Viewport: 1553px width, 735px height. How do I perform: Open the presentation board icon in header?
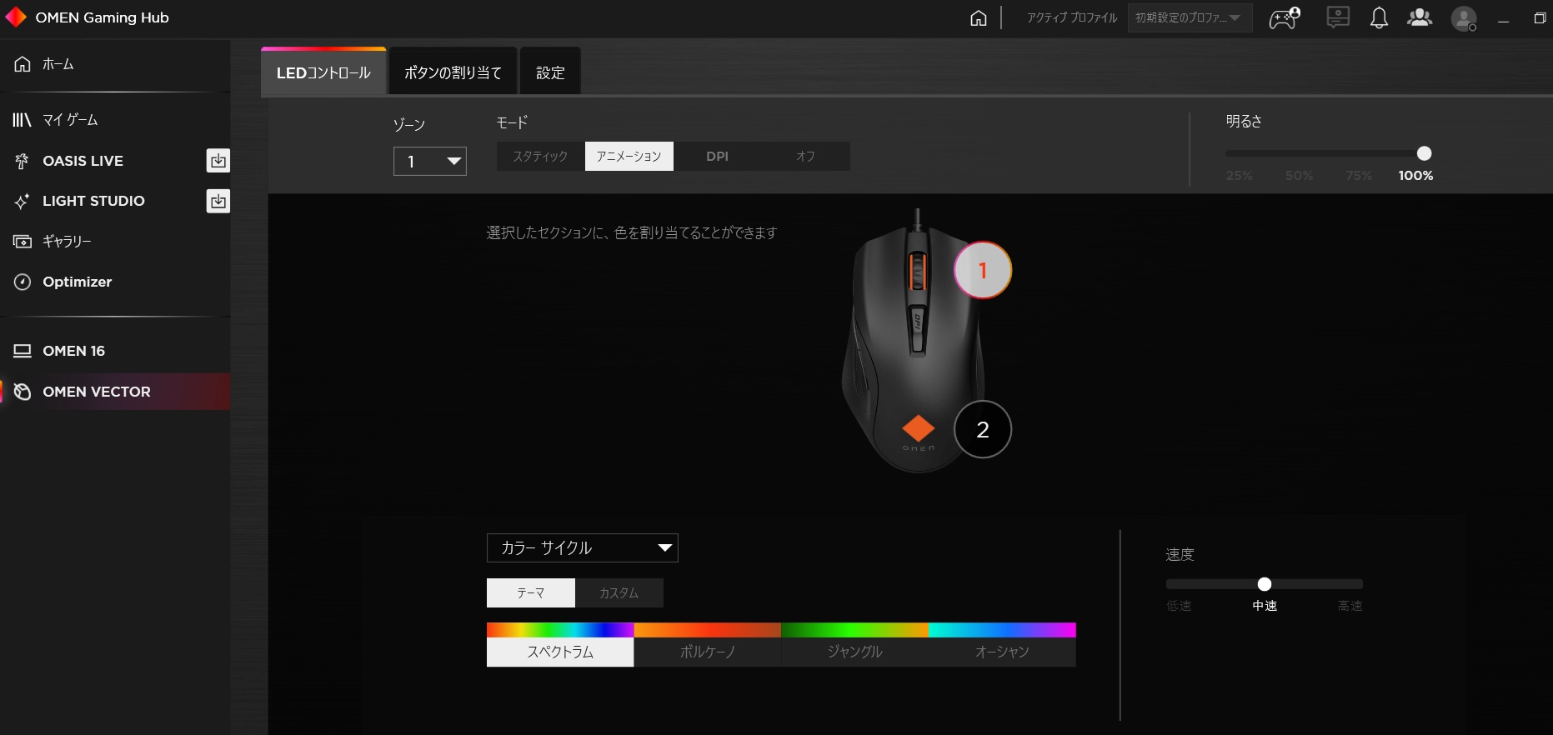[x=1338, y=17]
